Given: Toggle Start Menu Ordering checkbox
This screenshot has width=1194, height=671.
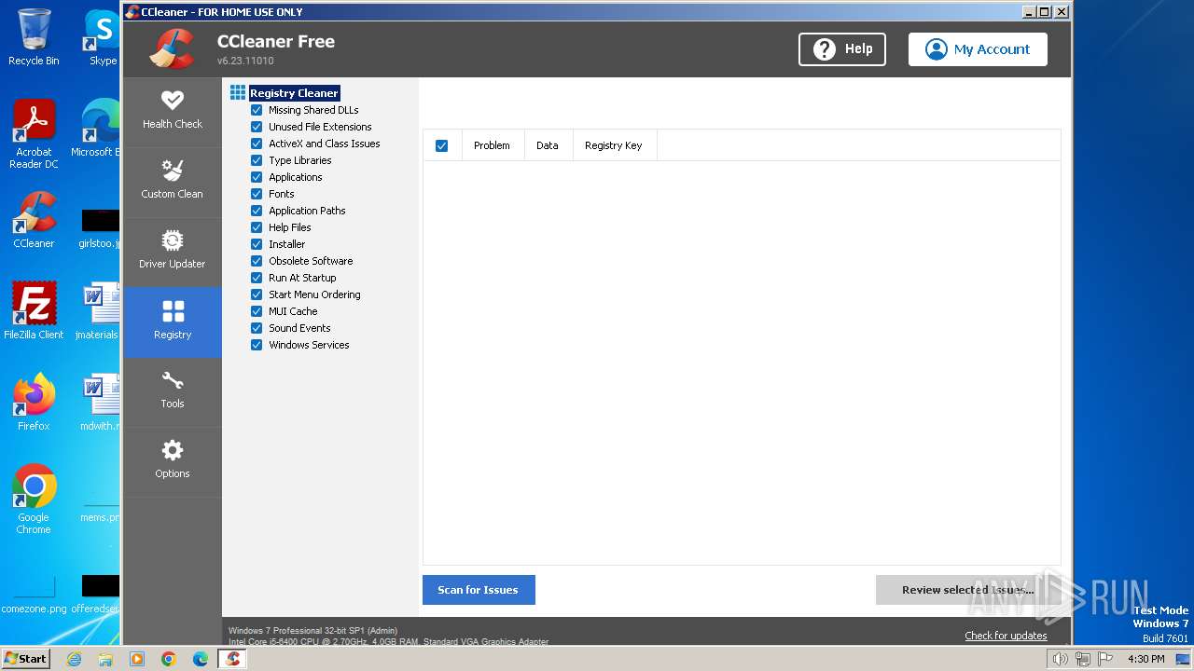Looking at the screenshot, I should click(x=257, y=294).
